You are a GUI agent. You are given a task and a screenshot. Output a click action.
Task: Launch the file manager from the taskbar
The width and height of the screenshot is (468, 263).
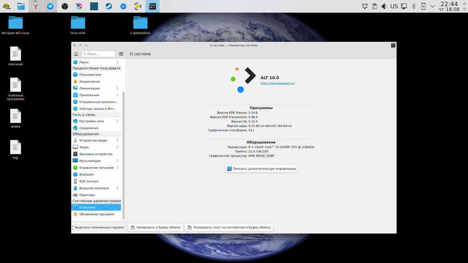21,6
